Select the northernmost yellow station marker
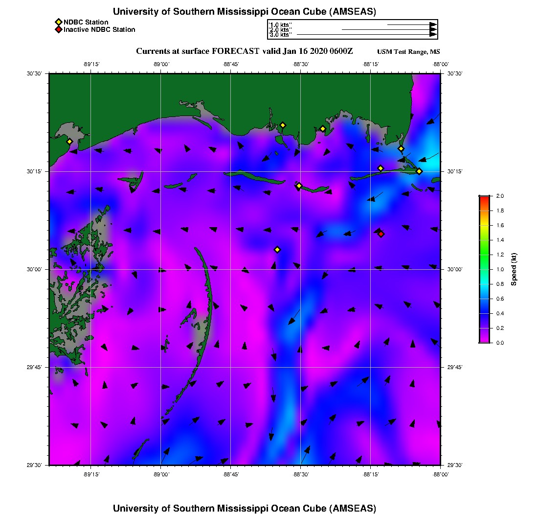Screen dimensions: 538x514 click(283, 125)
